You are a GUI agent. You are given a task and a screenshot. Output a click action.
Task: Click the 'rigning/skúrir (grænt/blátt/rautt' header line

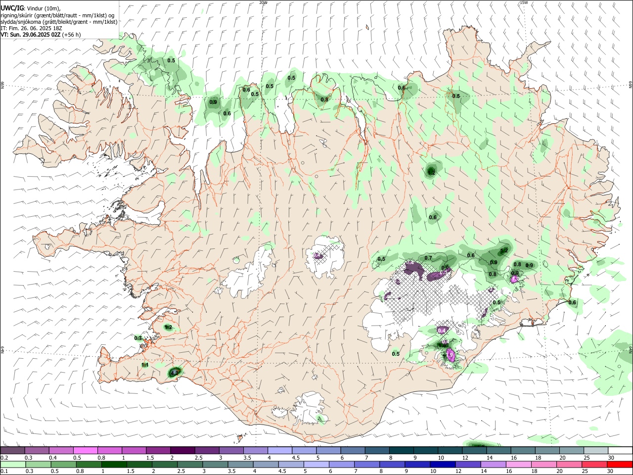(57, 15)
